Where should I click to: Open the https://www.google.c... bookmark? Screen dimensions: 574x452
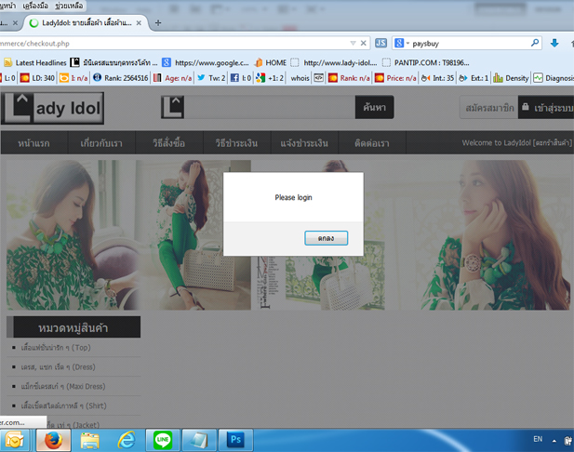click(206, 62)
